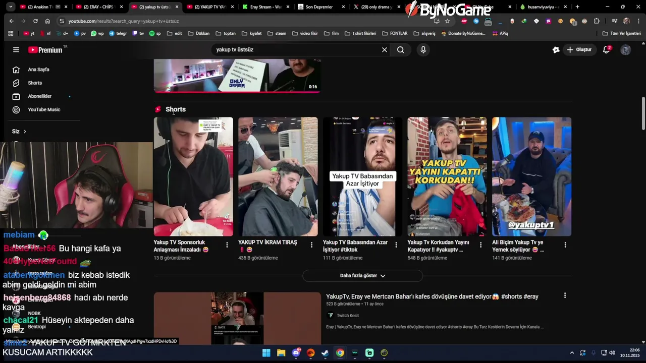Open the account avatar menu
Viewport: 646px width, 363px height.
(x=626, y=50)
